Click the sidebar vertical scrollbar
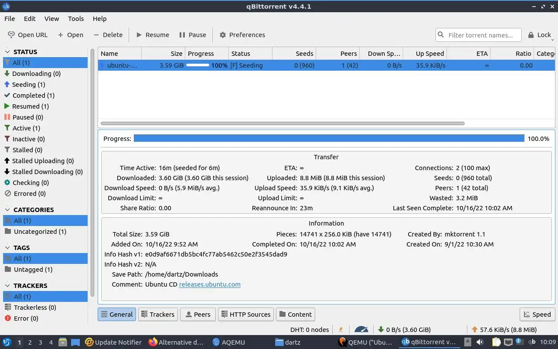Viewport: 558px width, 349px height. tap(92, 173)
